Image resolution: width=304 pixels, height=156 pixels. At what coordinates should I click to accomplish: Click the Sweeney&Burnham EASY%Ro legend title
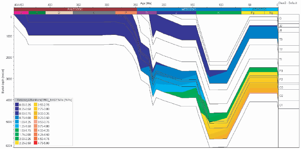(38, 99)
